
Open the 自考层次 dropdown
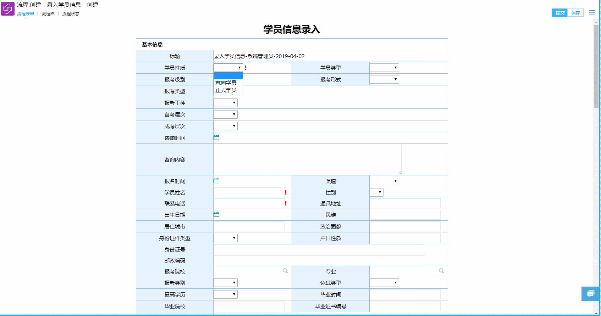coord(226,114)
